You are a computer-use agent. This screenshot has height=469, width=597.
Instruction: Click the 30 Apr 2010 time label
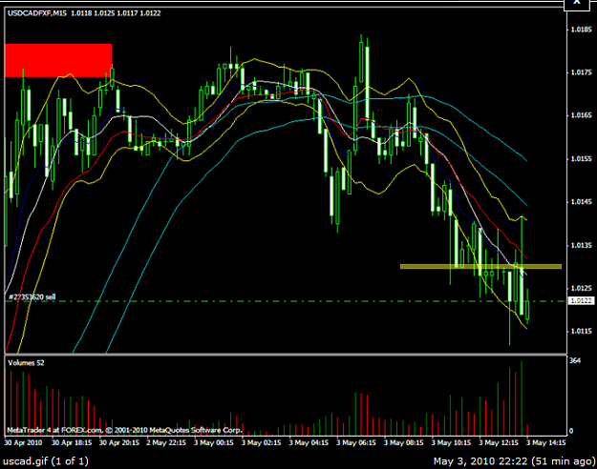point(23,442)
